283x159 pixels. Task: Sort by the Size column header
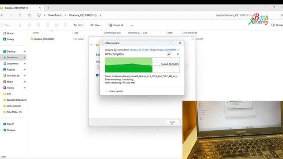tap(145, 33)
